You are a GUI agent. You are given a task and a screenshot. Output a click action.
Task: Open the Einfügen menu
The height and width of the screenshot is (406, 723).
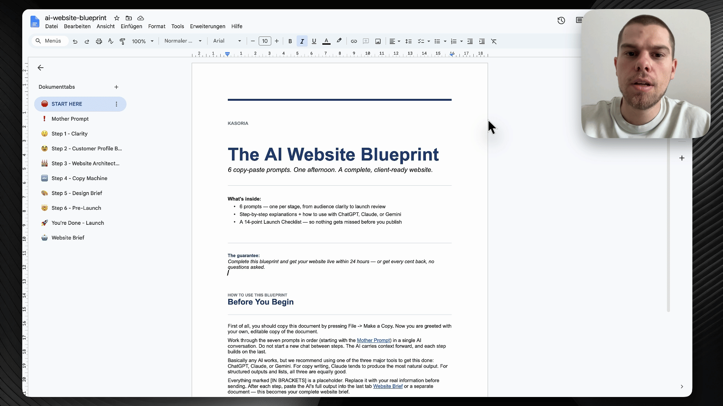click(131, 26)
